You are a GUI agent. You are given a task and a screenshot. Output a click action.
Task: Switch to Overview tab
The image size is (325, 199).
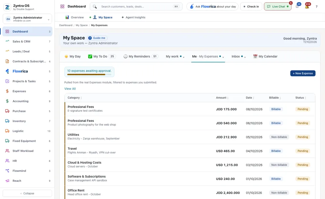(74, 17)
